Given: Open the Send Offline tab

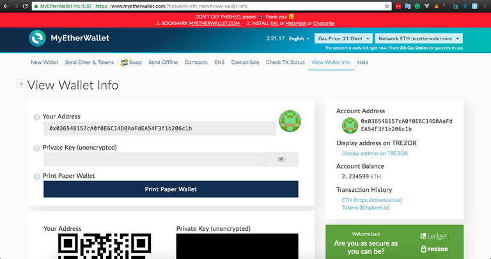Looking at the screenshot, I should click(163, 62).
